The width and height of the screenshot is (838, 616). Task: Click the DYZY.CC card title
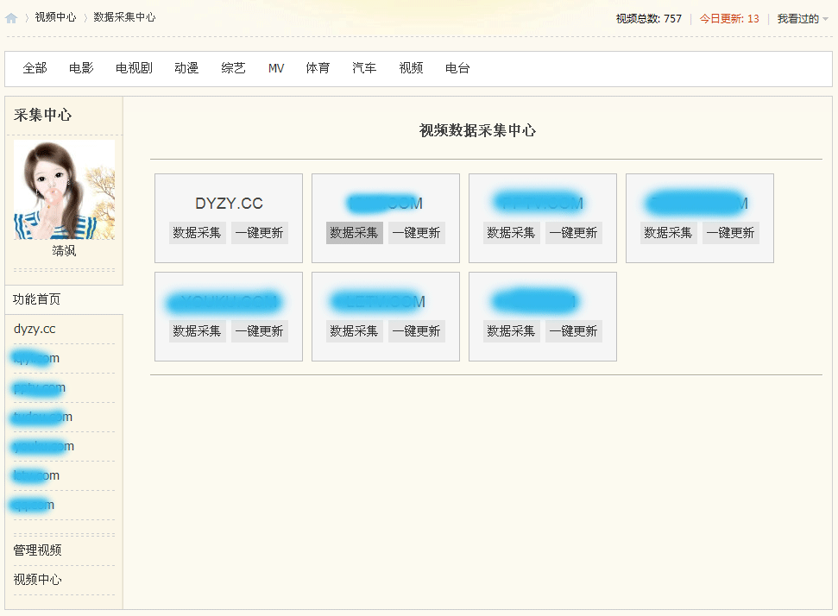229,204
